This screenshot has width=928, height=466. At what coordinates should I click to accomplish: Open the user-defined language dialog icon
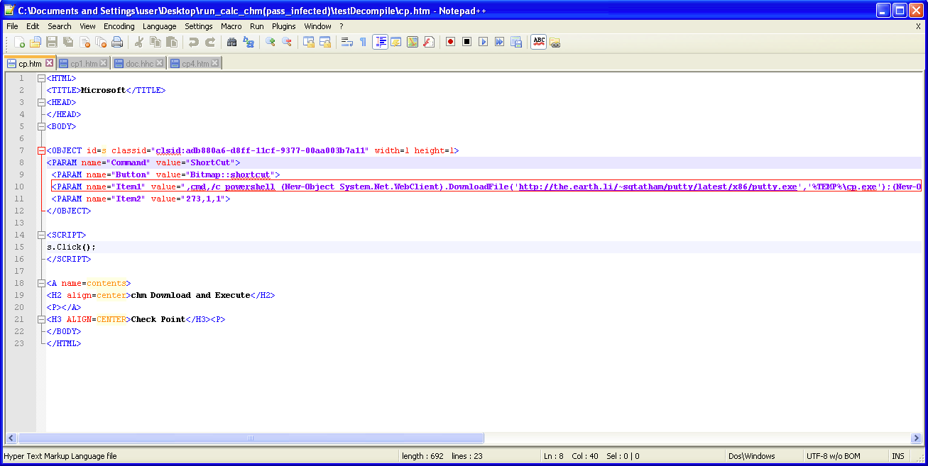396,42
